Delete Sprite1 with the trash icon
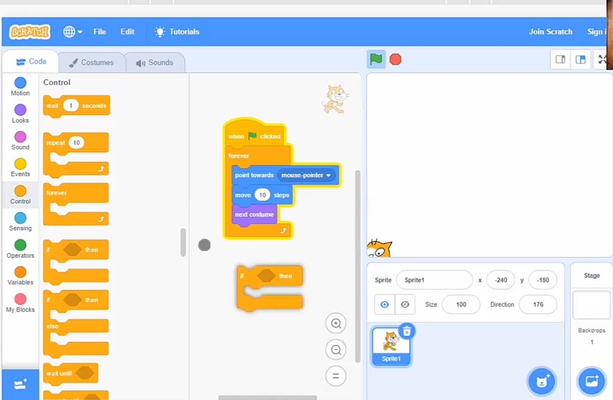This screenshot has height=400, width=613. [x=407, y=331]
